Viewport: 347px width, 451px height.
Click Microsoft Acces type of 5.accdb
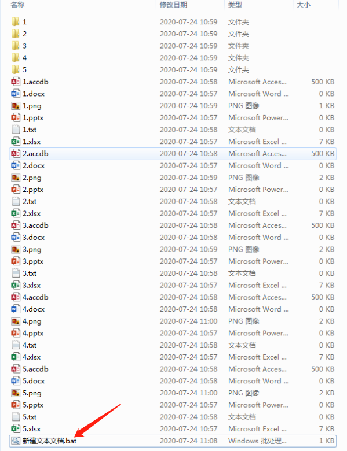(257, 369)
